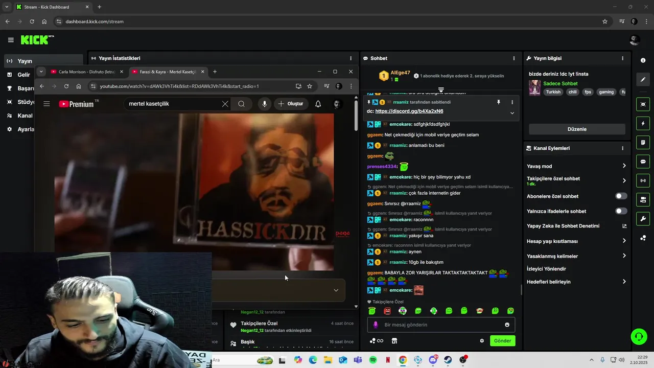This screenshot has height=368, width=654.
Task: Open the green support headset button
Action: (x=638, y=336)
